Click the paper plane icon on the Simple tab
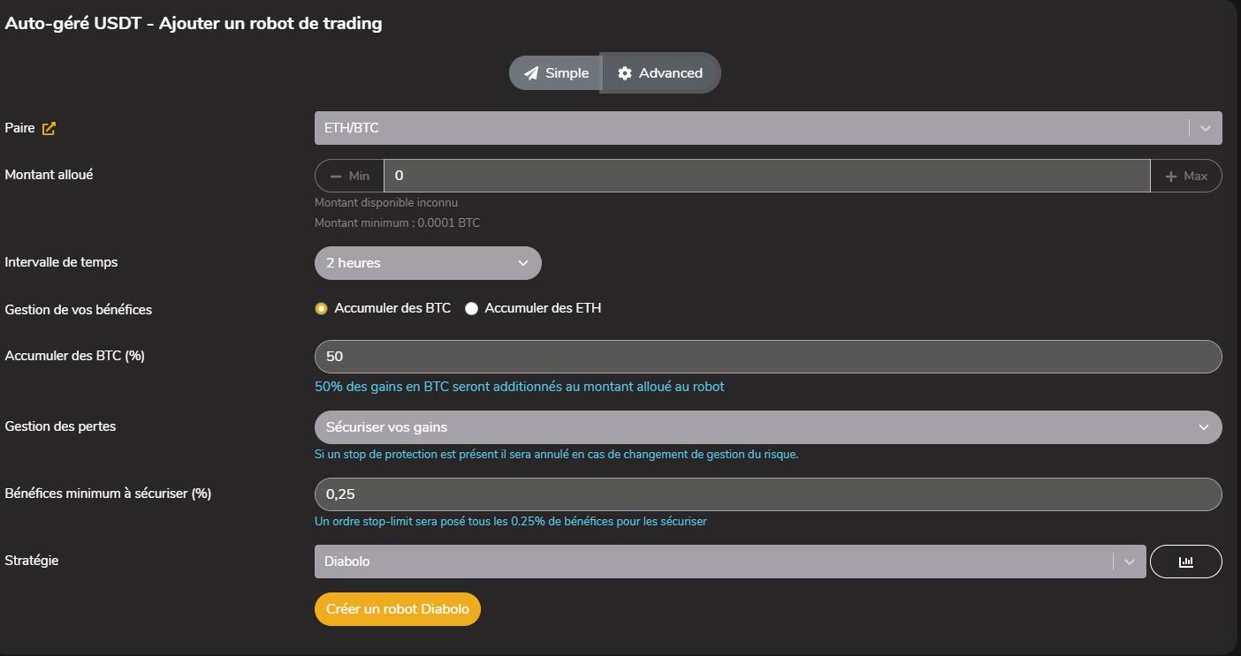This screenshot has width=1241, height=656. [x=530, y=73]
